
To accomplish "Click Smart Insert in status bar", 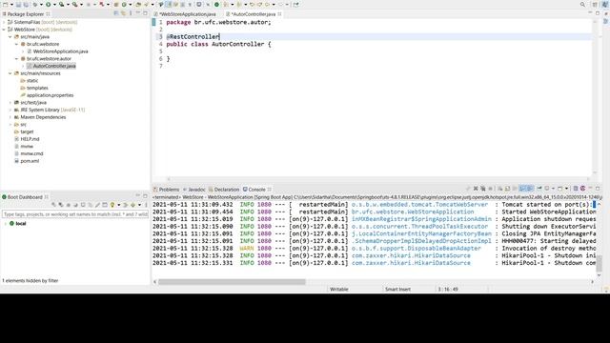I will pyautogui.click(x=397, y=289).
